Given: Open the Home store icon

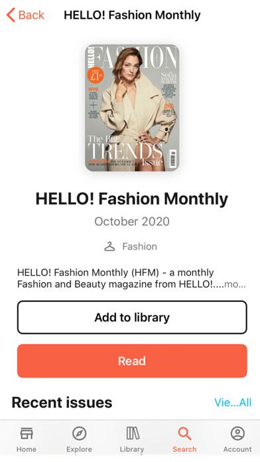Looking at the screenshot, I should point(27,433).
